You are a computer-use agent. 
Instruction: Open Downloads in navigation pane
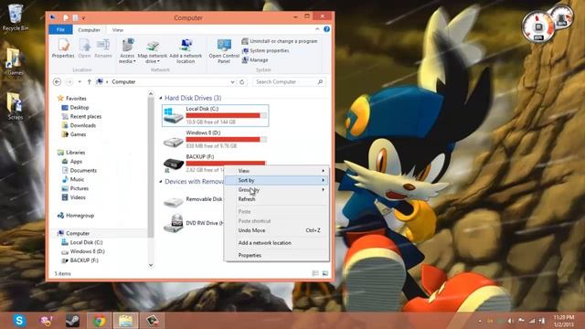pos(79,125)
